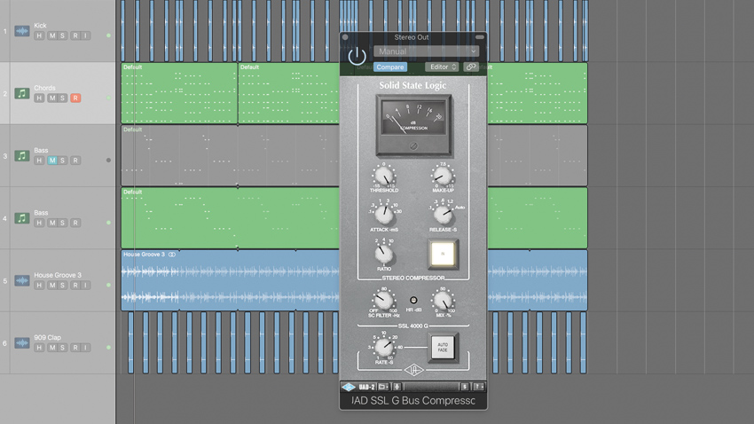The height and width of the screenshot is (424, 754).
Task: Click the minimize pill in Stereo Out window
Action: pyautogui.click(x=480, y=37)
